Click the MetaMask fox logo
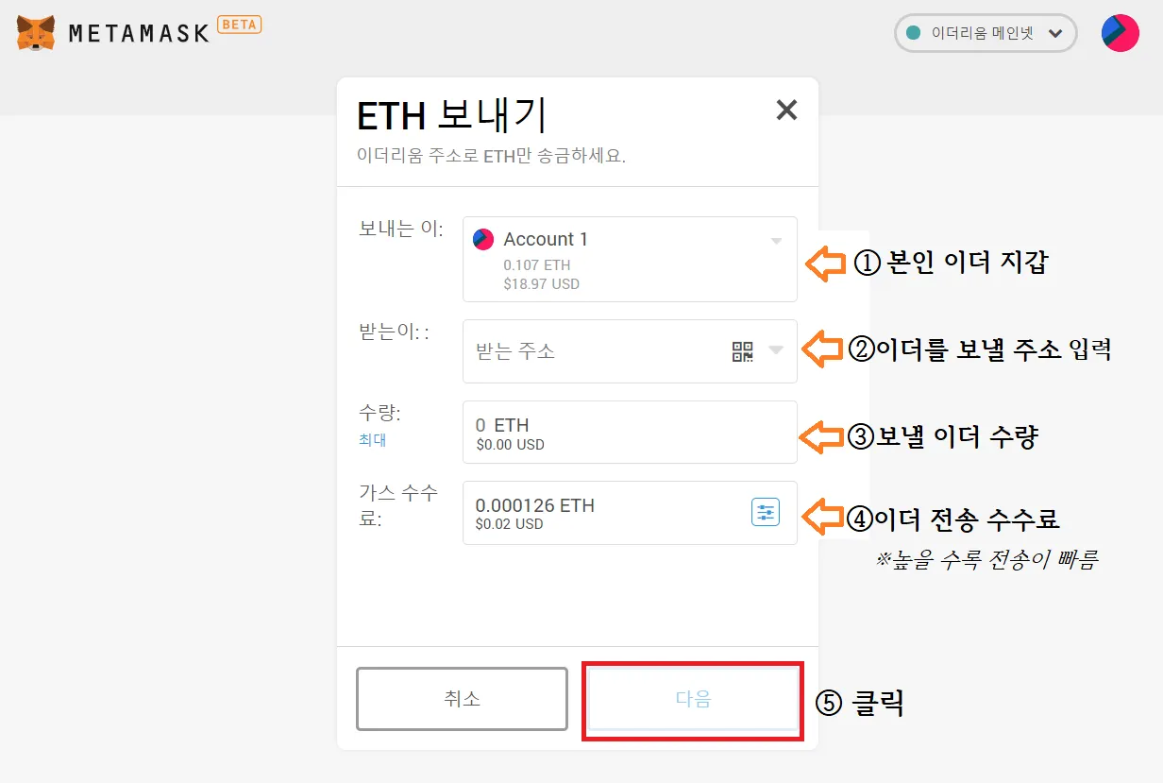 click(36, 33)
